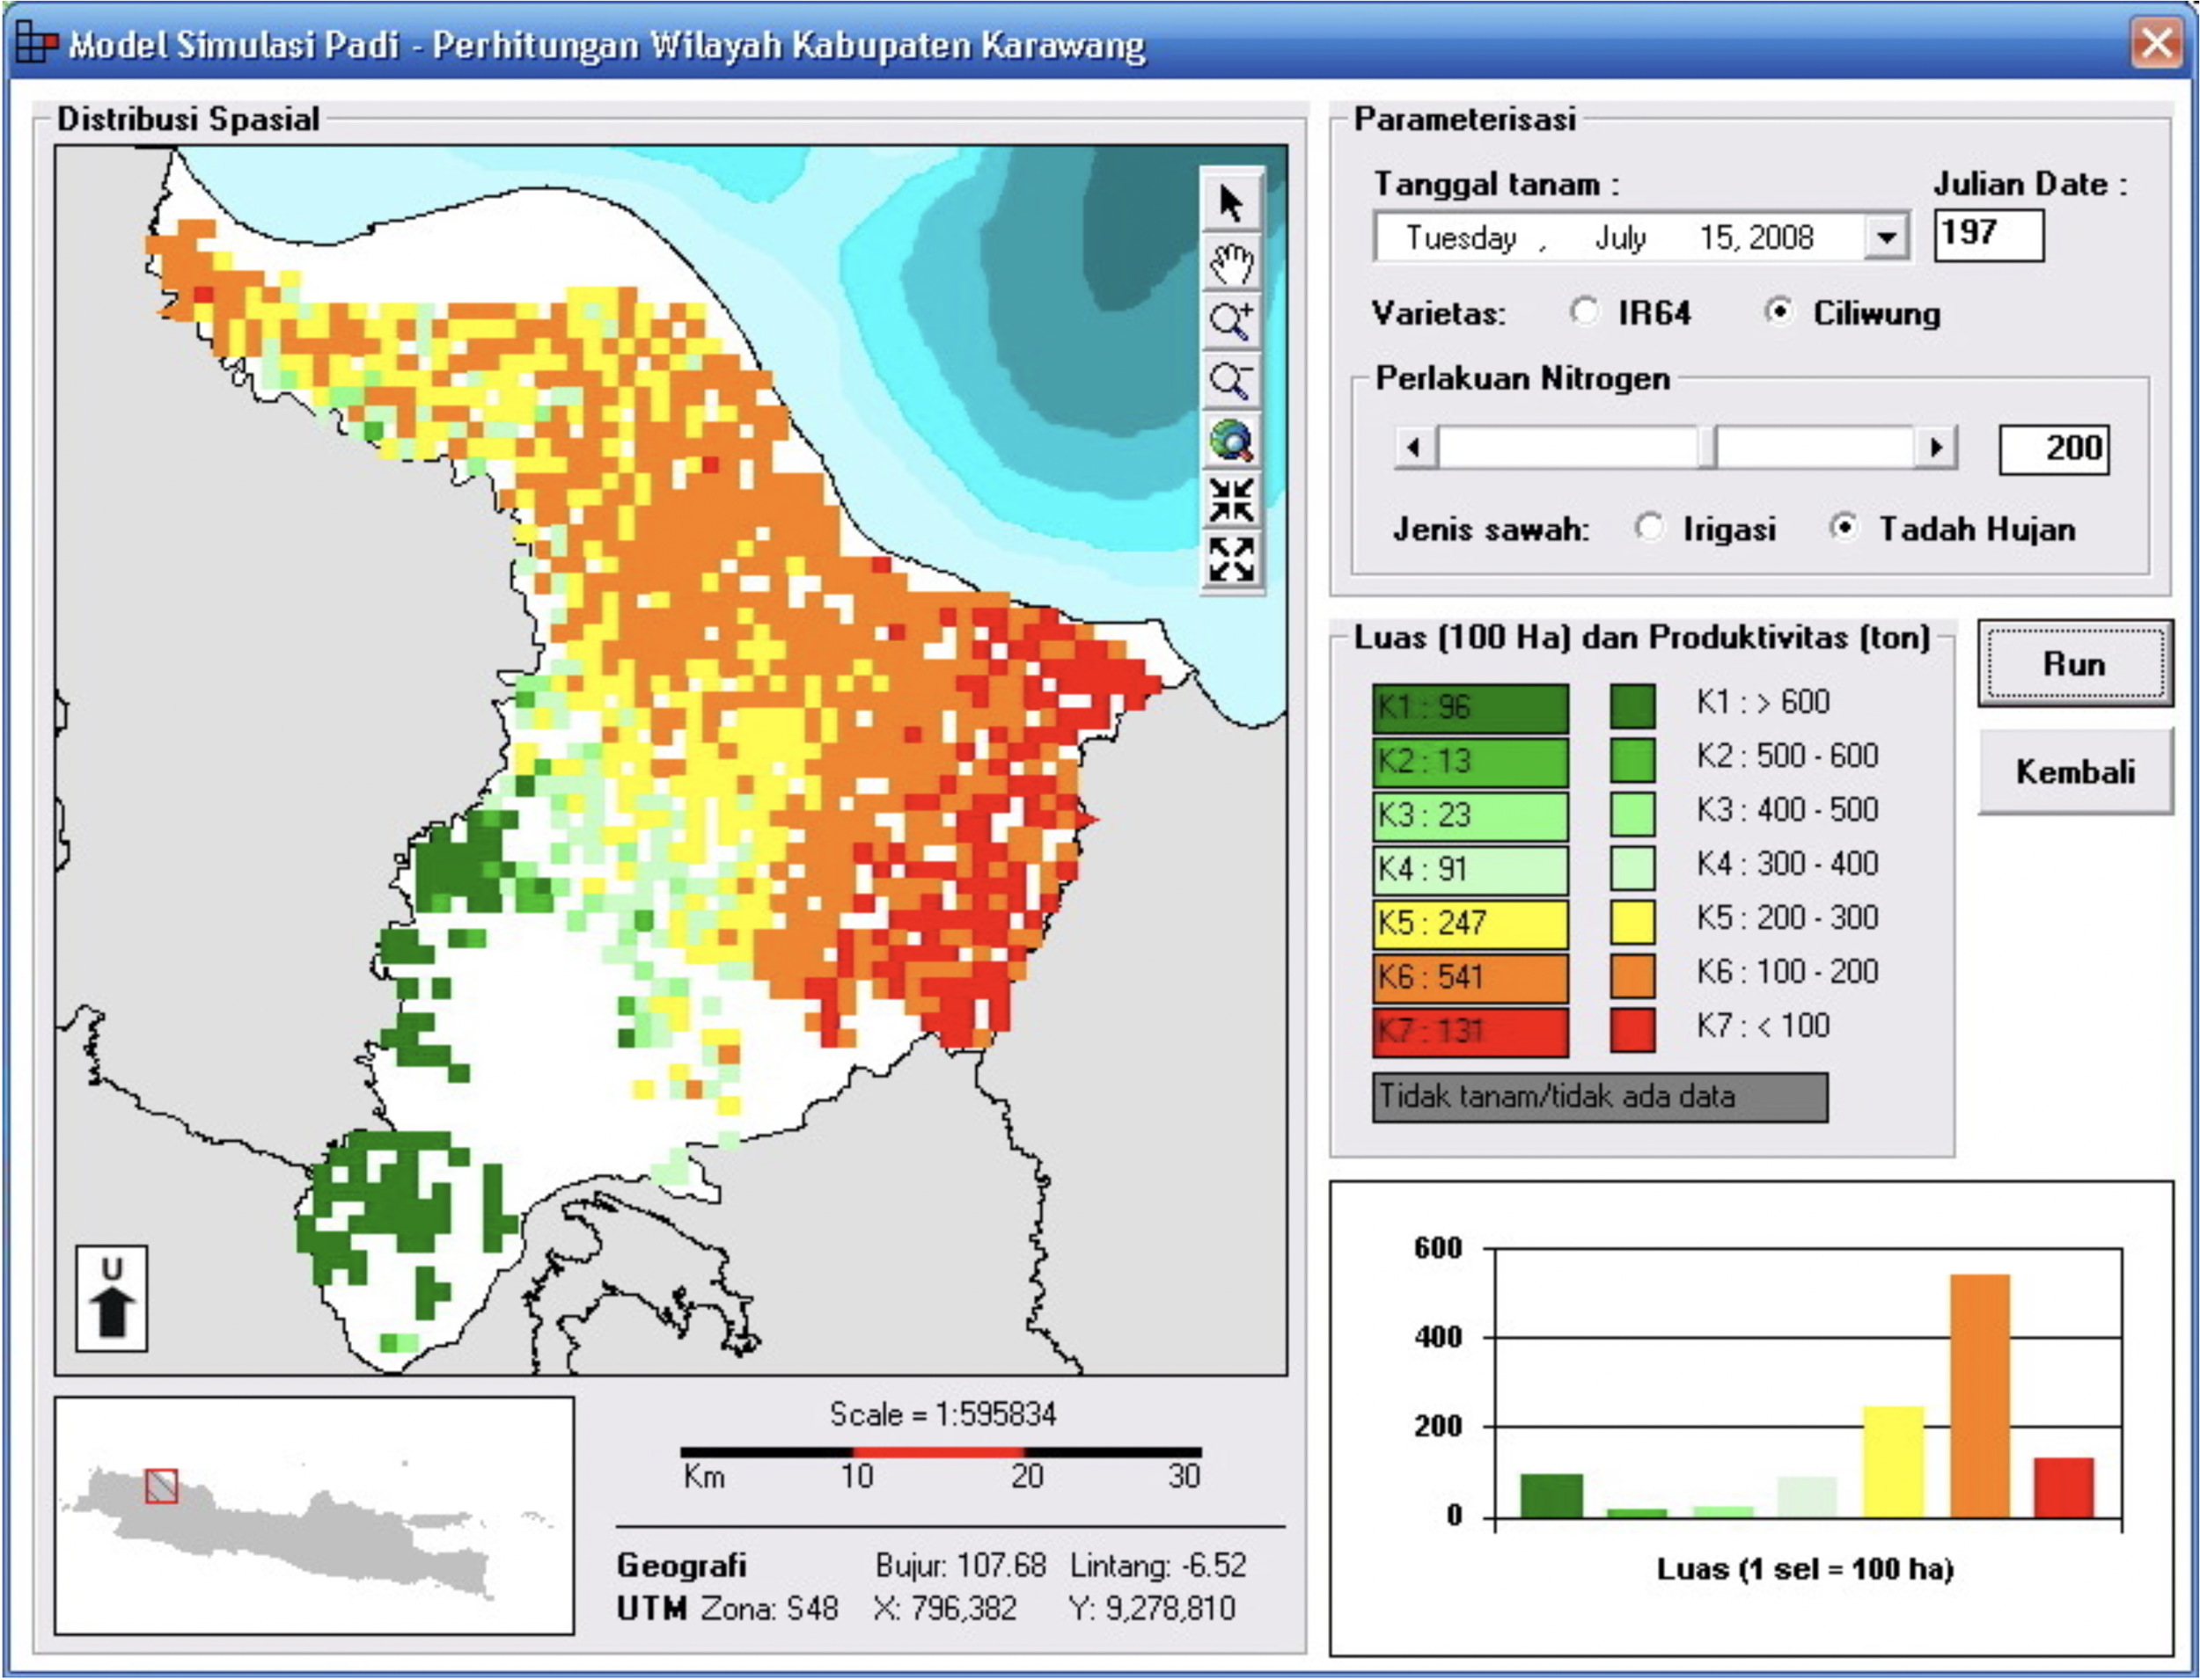Image resolution: width=2200 pixels, height=1680 pixels.
Task: Click the Julian Date input field
Action: coord(1988,235)
